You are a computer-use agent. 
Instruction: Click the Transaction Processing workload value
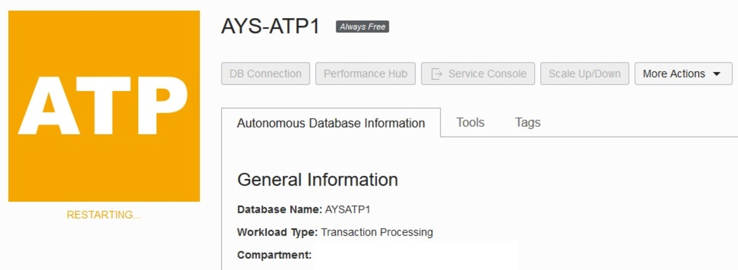377,232
